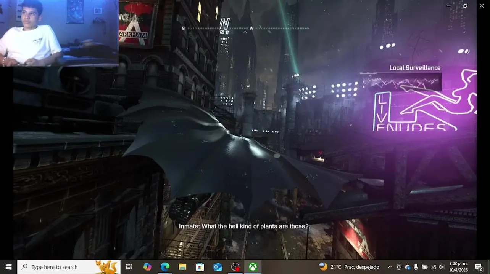Open Microsoft Store from the taskbar

[x=200, y=267]
